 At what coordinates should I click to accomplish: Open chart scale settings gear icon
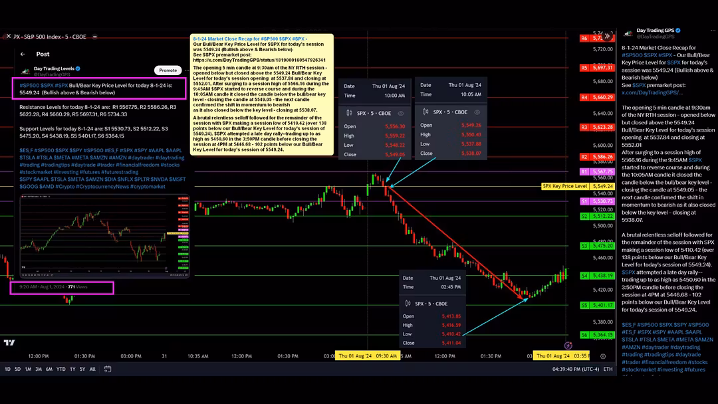click(x=603, y=356)
